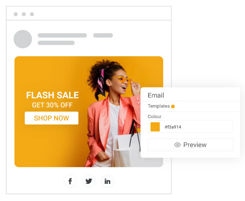Image resolution: width=245 pixels, height=201 pixels.
Task: Click the second gray window dot
Action: pos(24,14)
